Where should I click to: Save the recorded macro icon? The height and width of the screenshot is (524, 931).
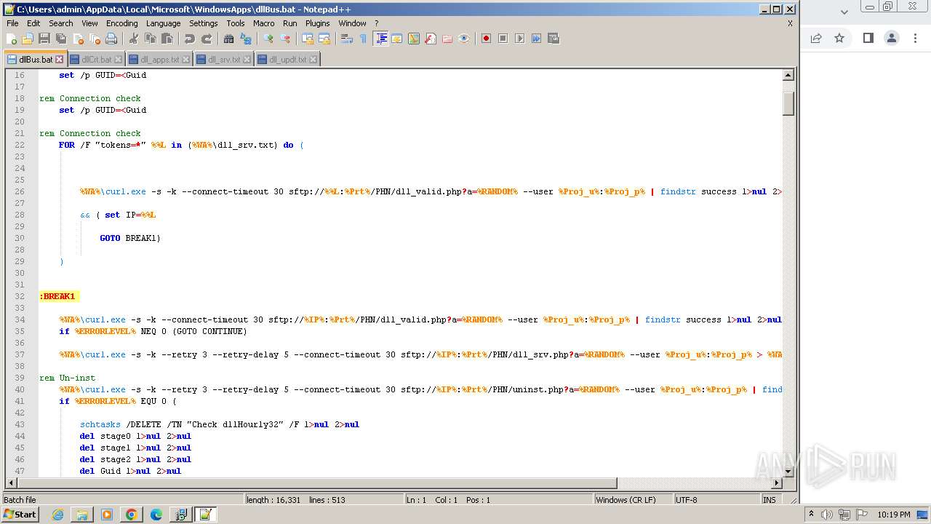tap(554, 39)
